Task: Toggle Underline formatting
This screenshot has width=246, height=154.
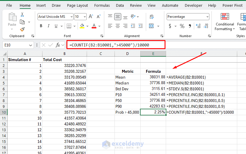Action: pyautogui.click(x=56, y=26)
